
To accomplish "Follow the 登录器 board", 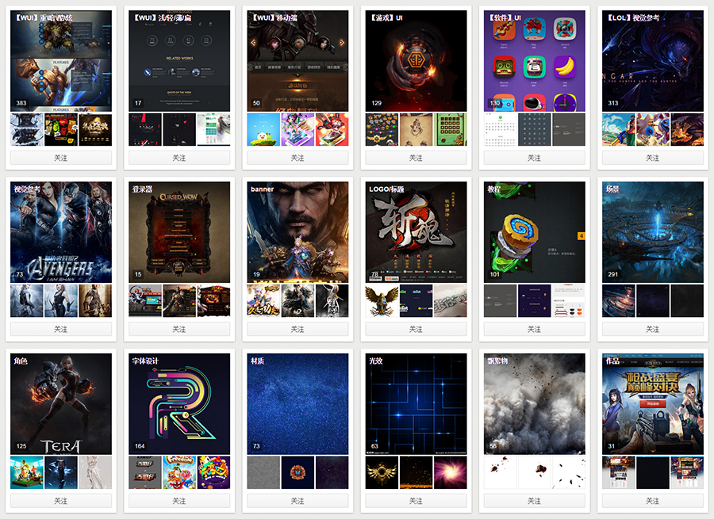I will point(179,329).
